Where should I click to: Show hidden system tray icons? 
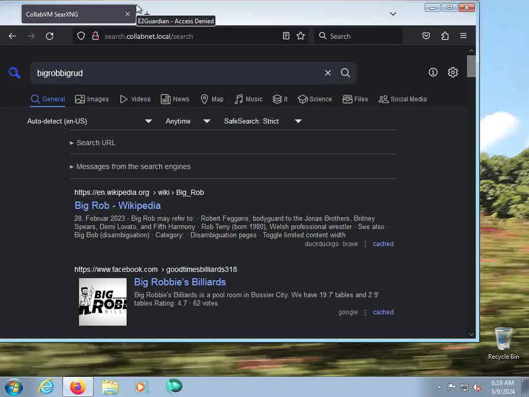click(439, 387)
